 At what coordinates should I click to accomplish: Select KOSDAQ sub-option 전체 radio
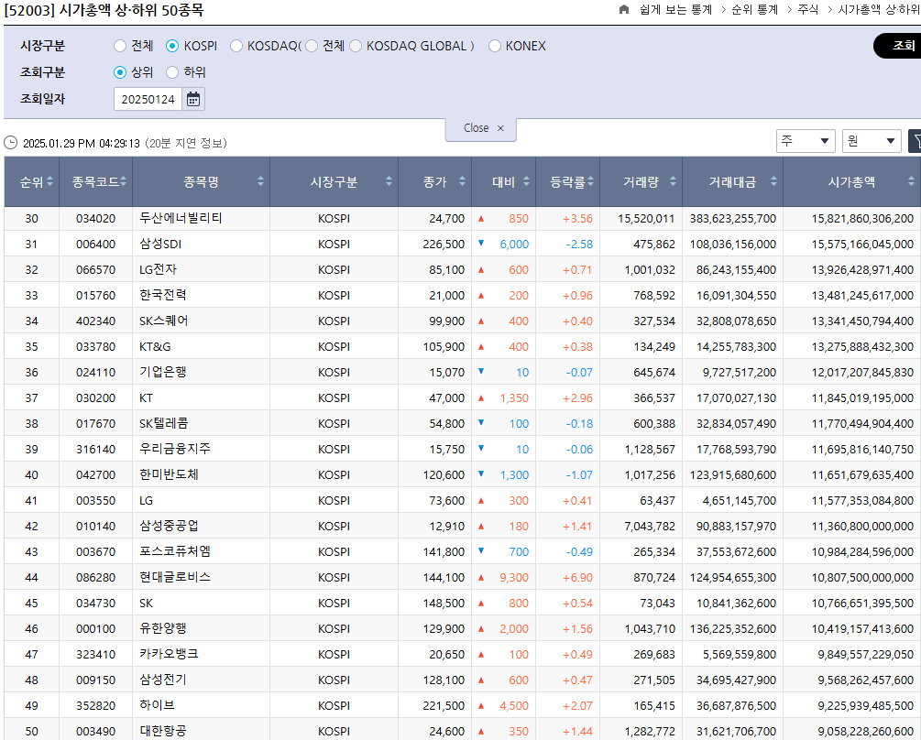pyautogui.click(x=312, y=46)
